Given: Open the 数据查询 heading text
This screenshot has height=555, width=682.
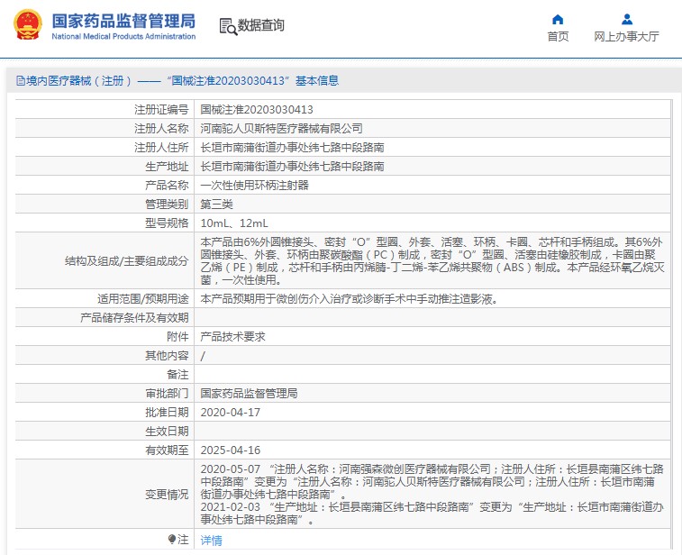Looking at the screenshot, I should point(261,26).
